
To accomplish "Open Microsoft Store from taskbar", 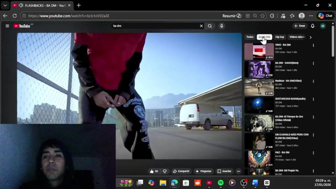I will click(186, 183).
